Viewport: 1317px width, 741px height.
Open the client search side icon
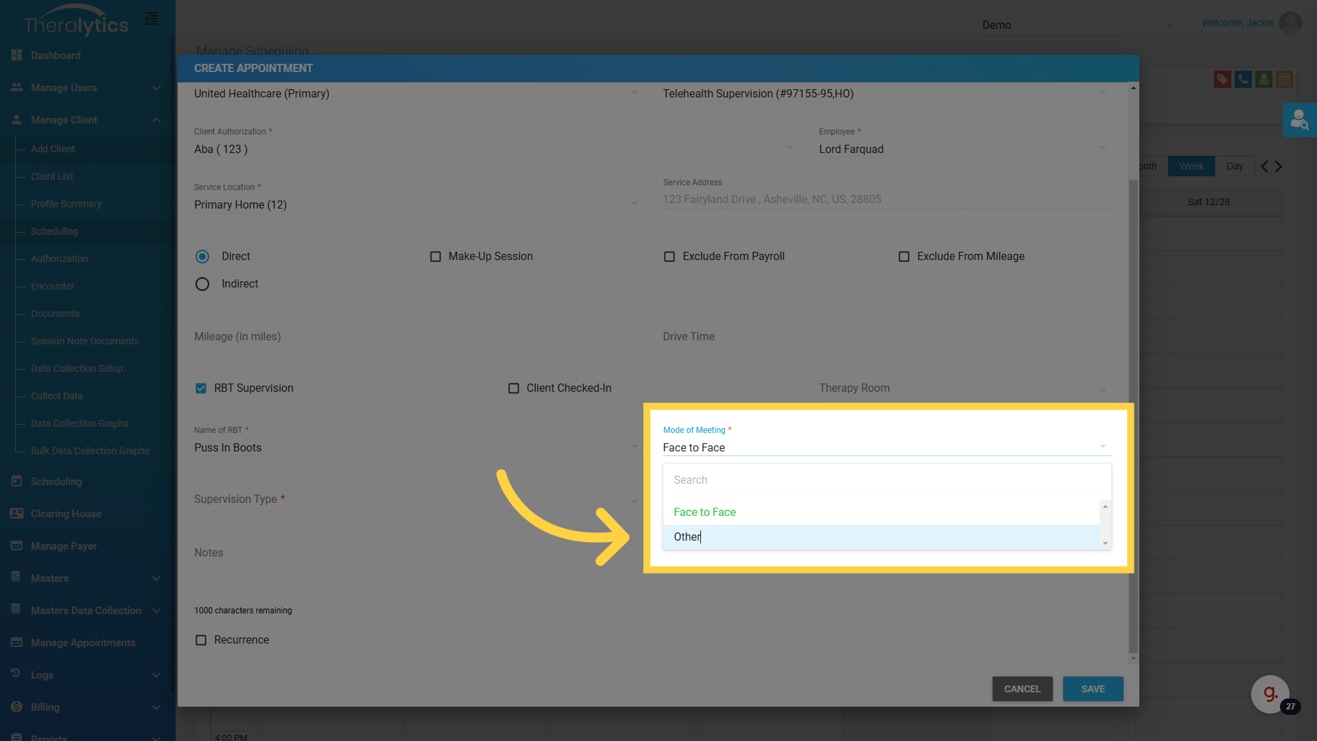(x=1299, y=120)
